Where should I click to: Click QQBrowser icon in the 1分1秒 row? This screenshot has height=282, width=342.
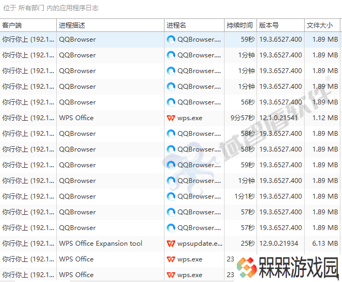[171, 196]
